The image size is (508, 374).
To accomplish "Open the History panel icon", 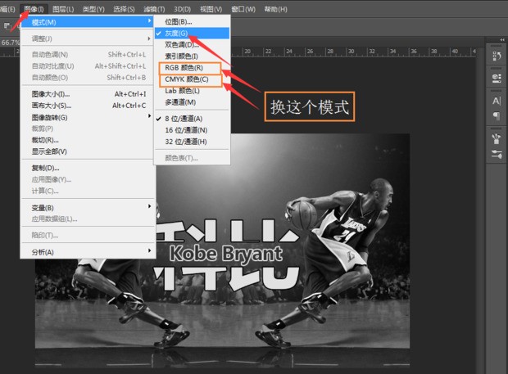I will [x=497, y=56].
